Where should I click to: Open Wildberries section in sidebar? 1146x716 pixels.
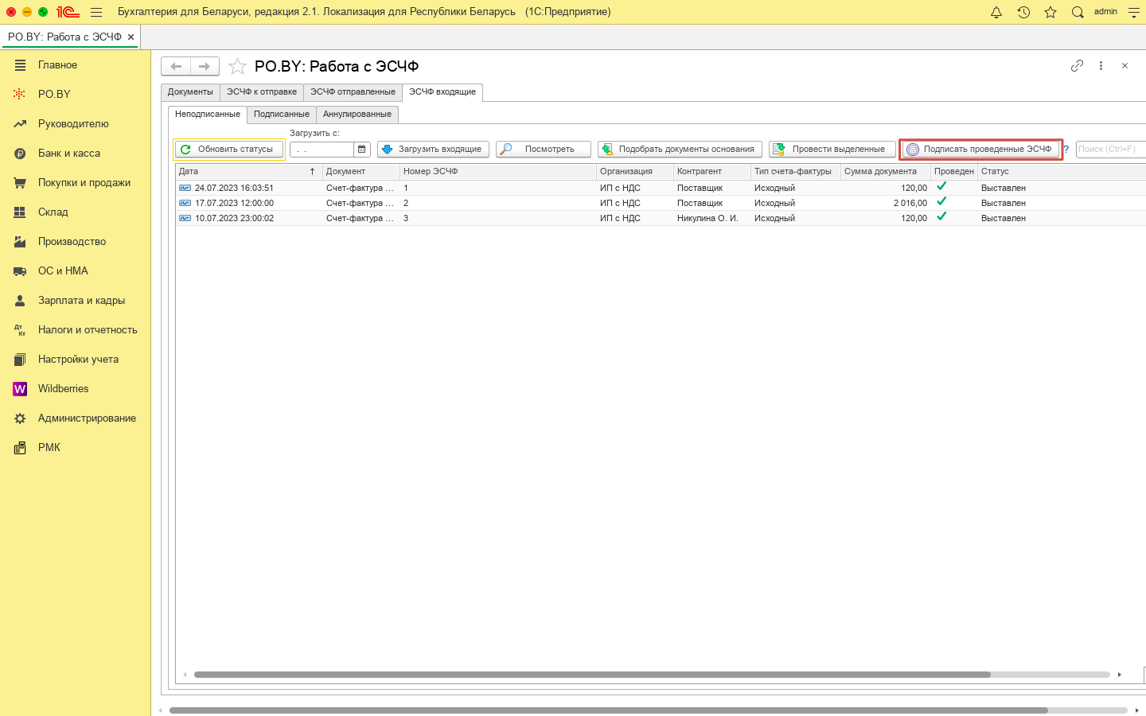tap(63, 389)
